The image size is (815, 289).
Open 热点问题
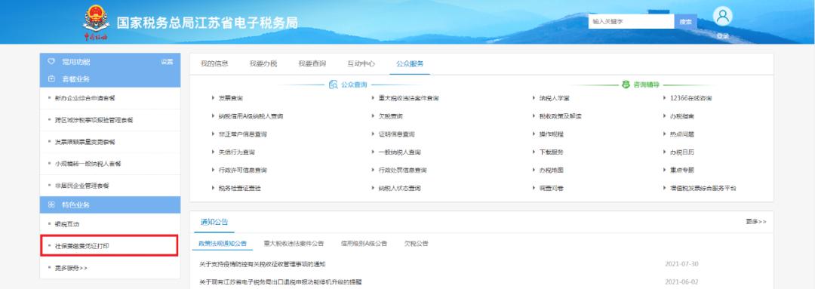click(682, 134)
